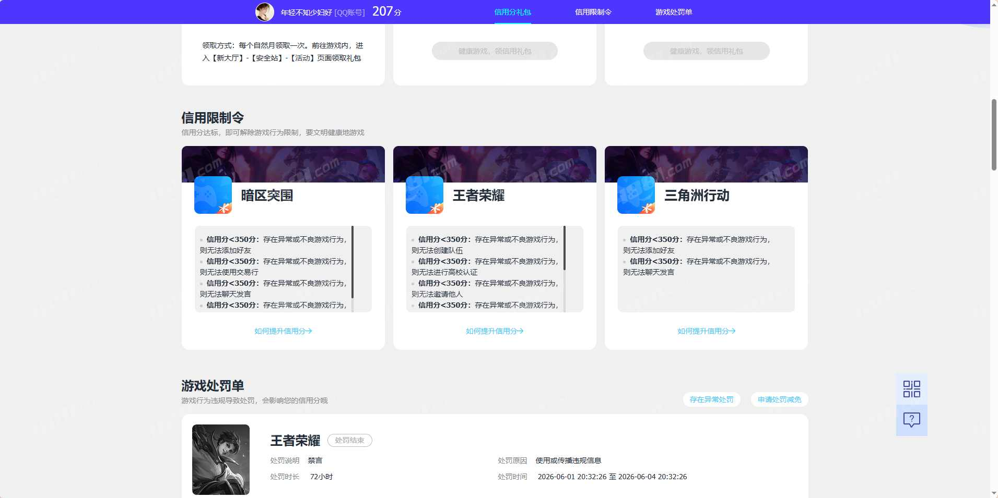The width and height of the screenshot is (998, 498).
Task: Click the 王者荣耀 punishment record title
Action: pos(295,441)
